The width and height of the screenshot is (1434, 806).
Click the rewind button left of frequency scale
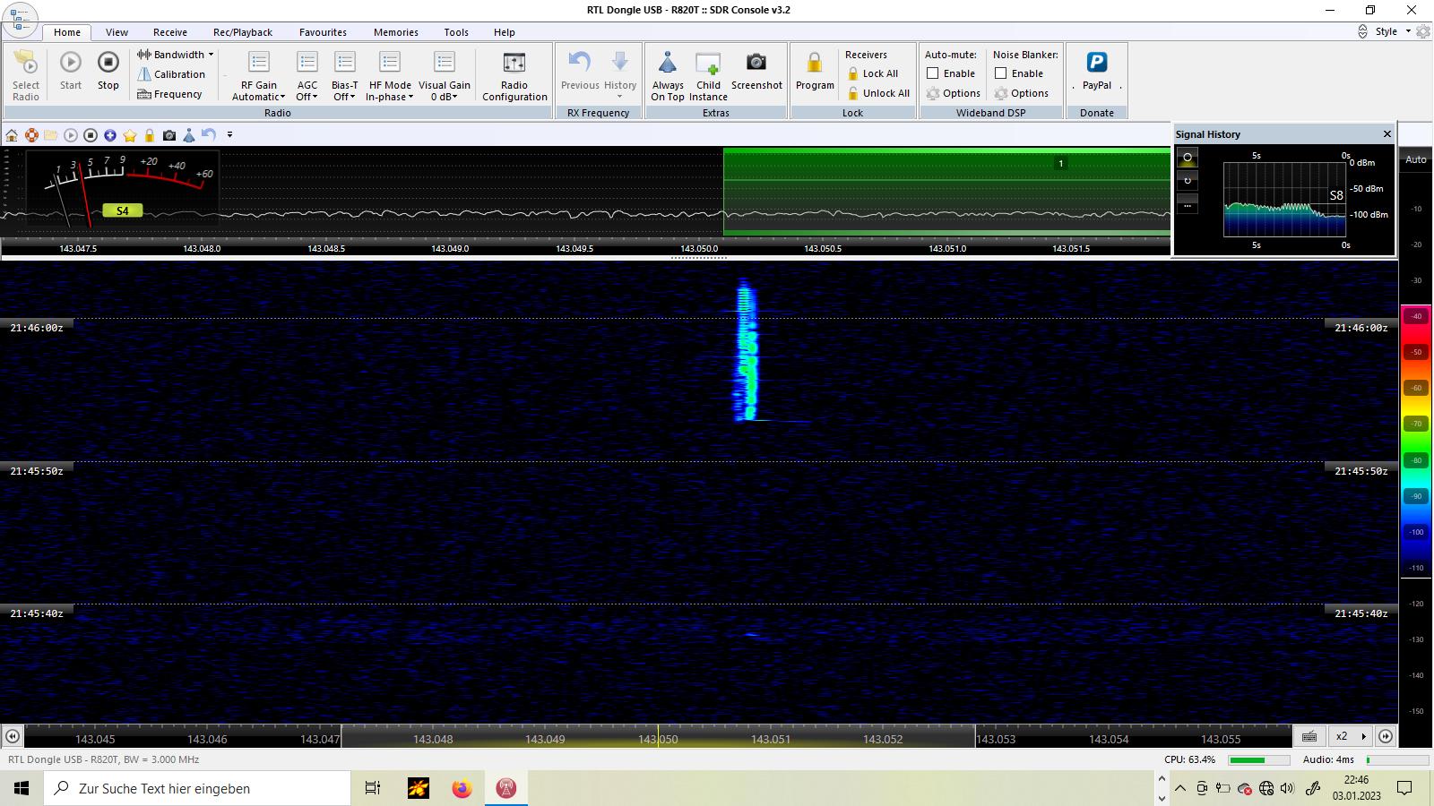coord(13,736)
